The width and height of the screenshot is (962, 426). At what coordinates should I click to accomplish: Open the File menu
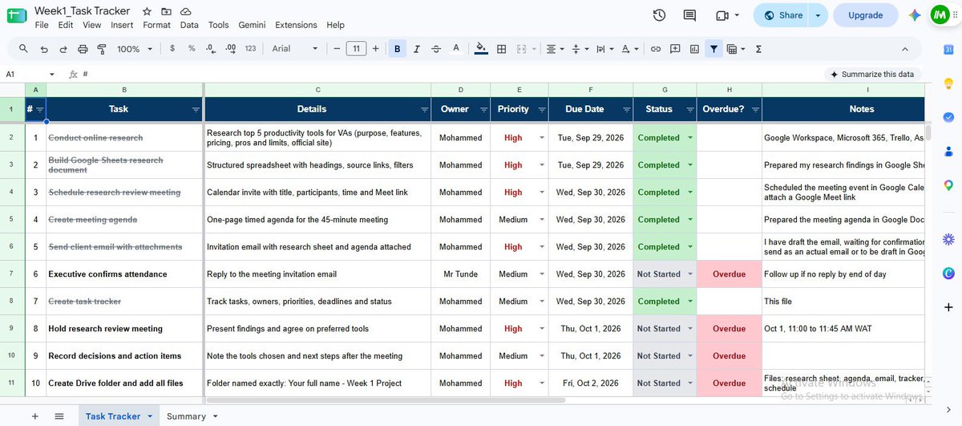42,25
